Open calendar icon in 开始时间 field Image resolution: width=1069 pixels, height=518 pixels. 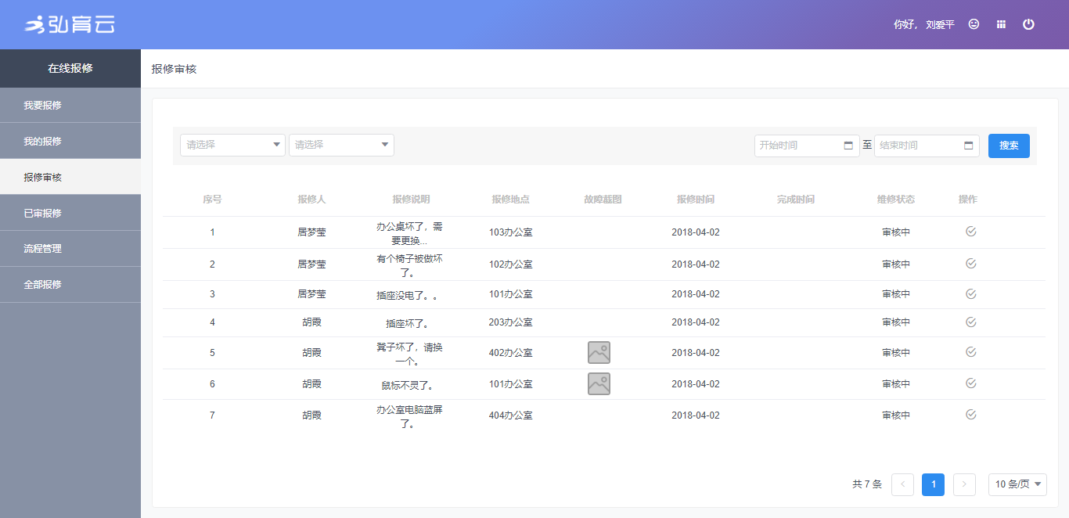pyautogui.click(x=848, y=146)
